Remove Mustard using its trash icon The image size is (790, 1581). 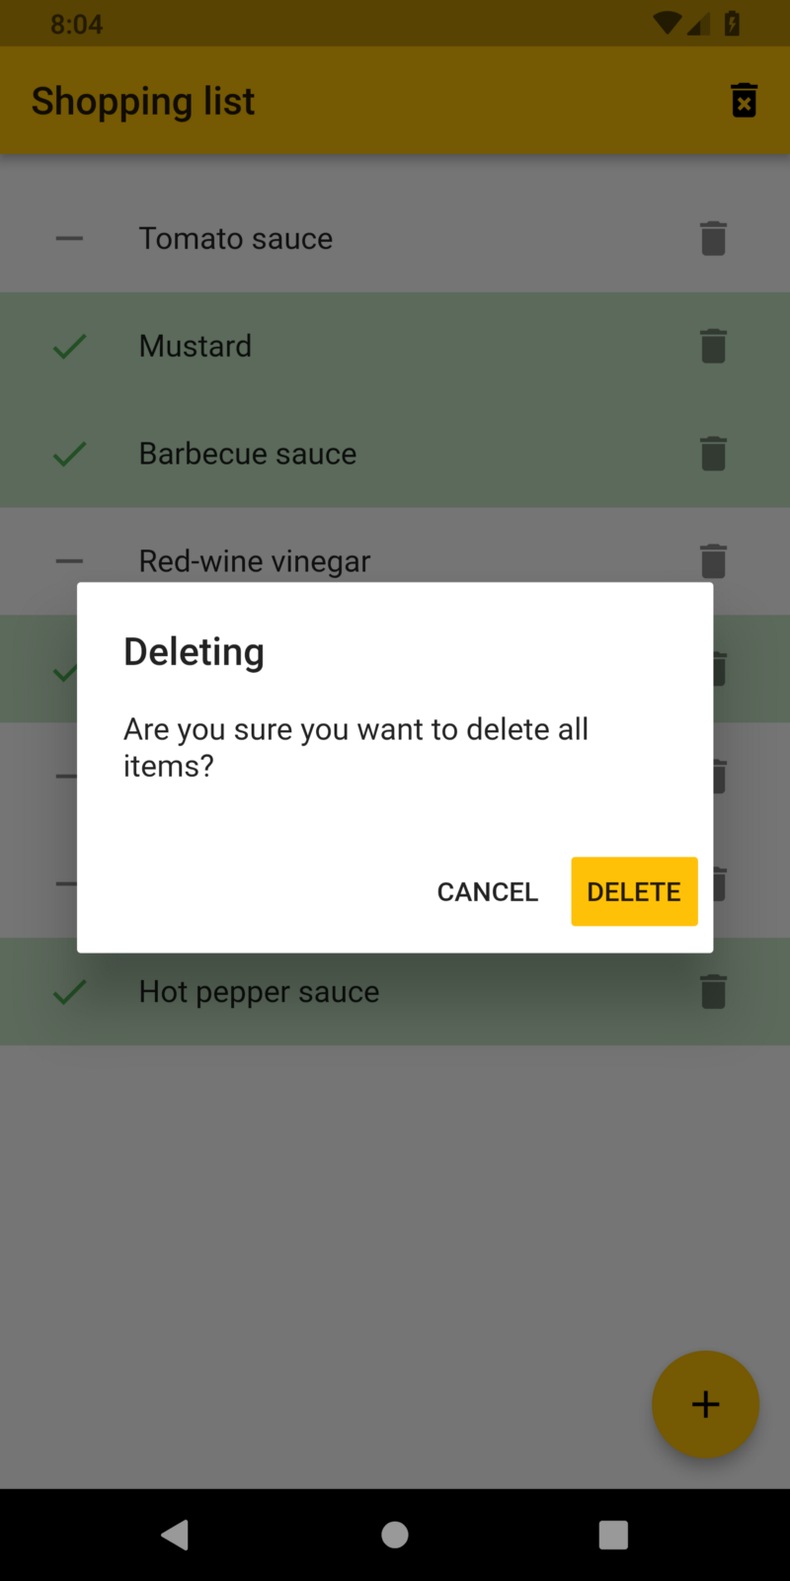point(713,346)
